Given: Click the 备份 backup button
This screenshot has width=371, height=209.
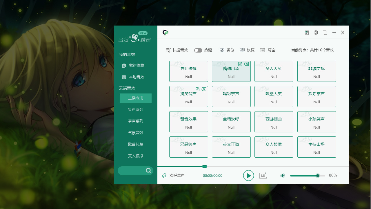Looking at the screenshot, I should click(227, 50).
